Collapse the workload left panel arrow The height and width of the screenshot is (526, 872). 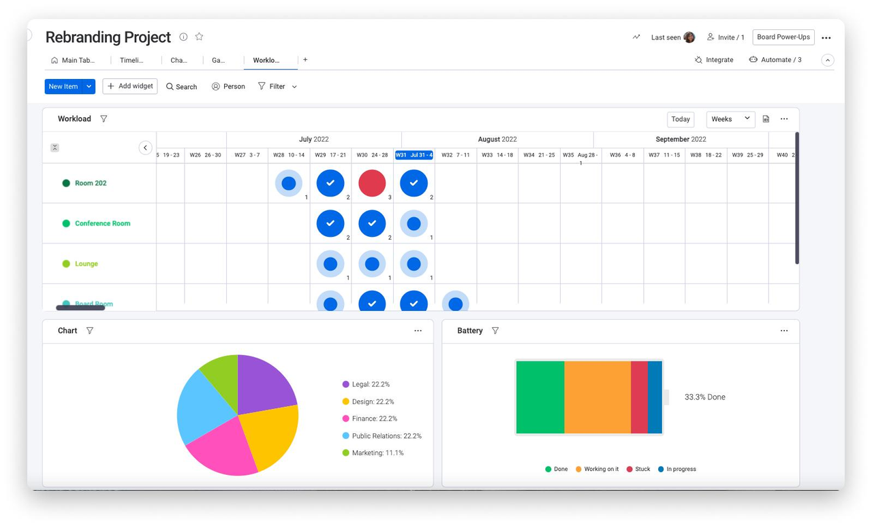coord(145,148)
